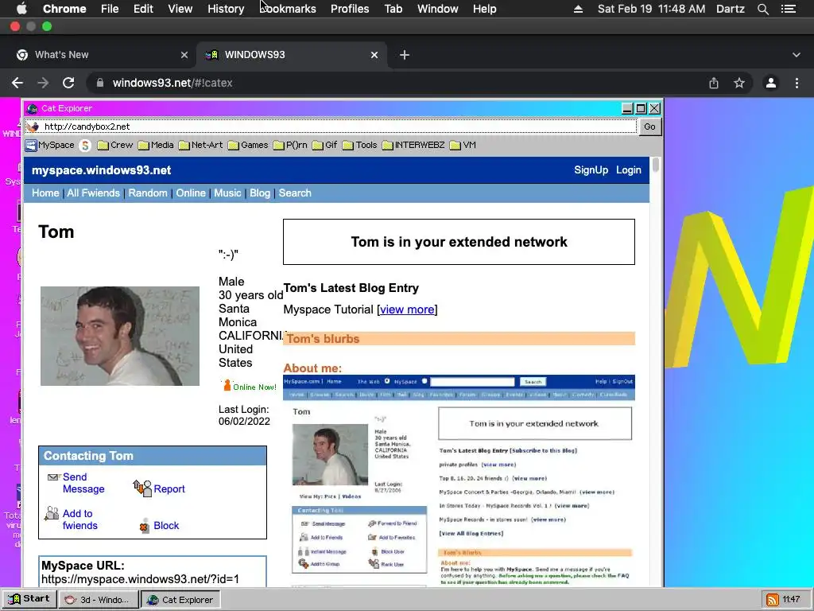Open the Profiles menu in Chrome
The width and height of the screenshot is (814, 611).
click(350, 9)
